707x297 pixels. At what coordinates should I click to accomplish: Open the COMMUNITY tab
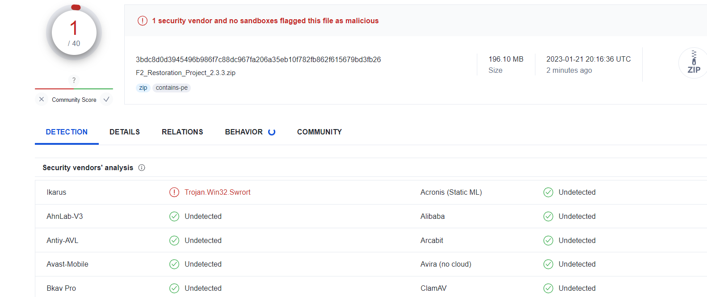click(x=320, y=132)
